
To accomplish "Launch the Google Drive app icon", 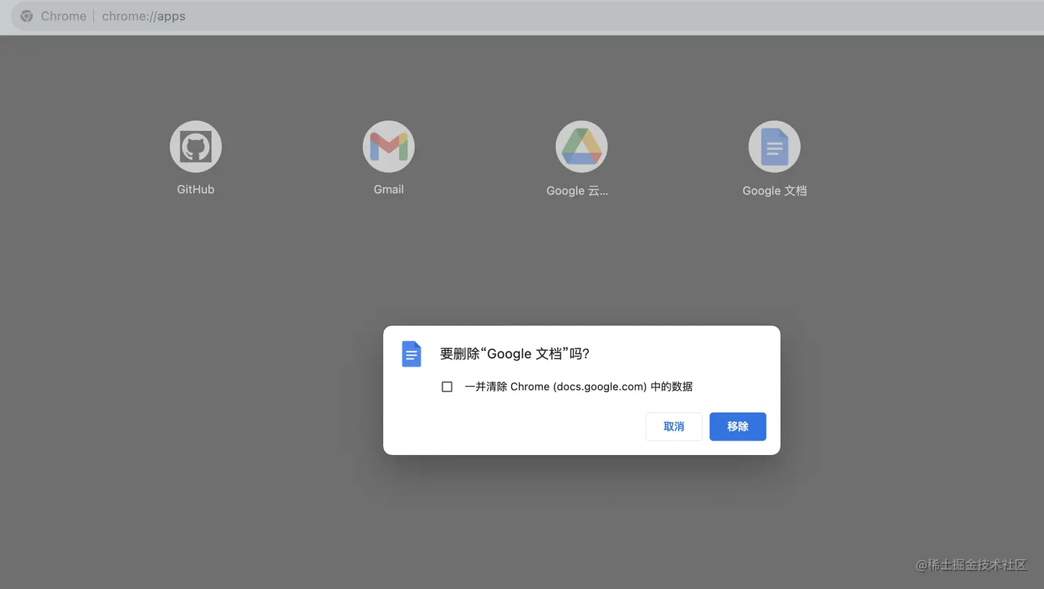I will [x=581, y=146].
